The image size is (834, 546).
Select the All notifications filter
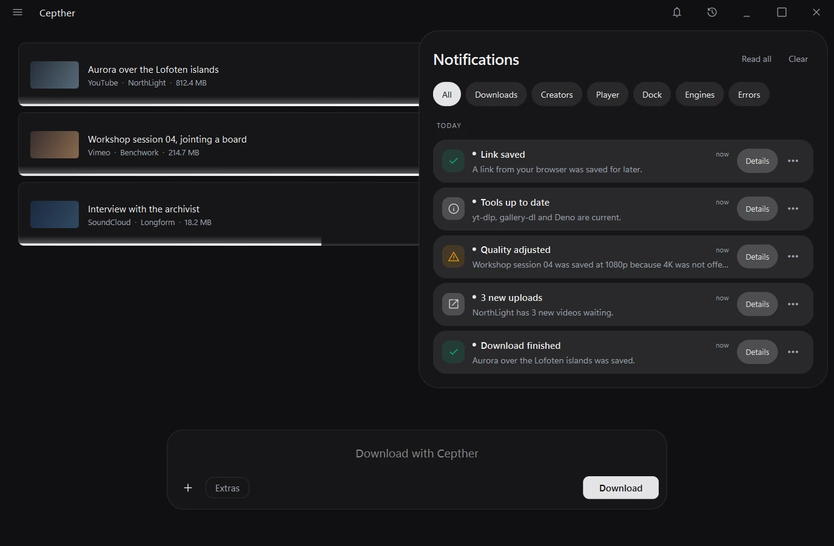(447, 95)
